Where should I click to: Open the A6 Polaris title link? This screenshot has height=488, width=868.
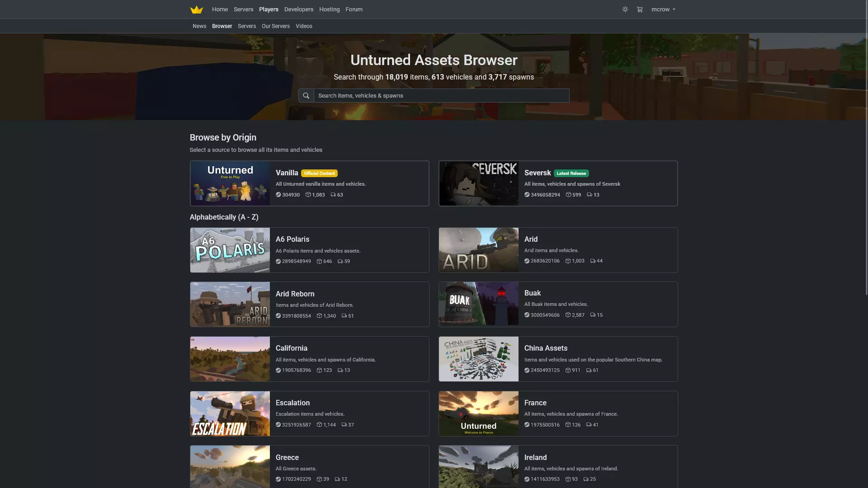(x=292, y=239)
